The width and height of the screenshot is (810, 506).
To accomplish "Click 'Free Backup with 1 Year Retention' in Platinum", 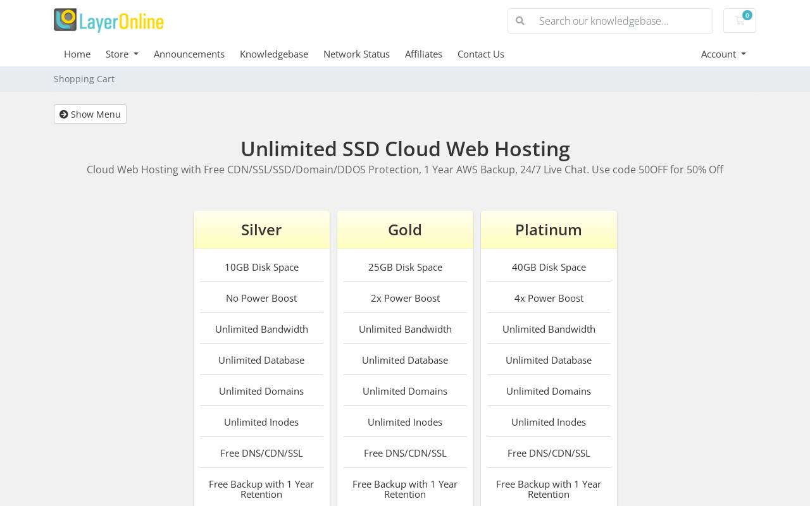I will 549,489.
